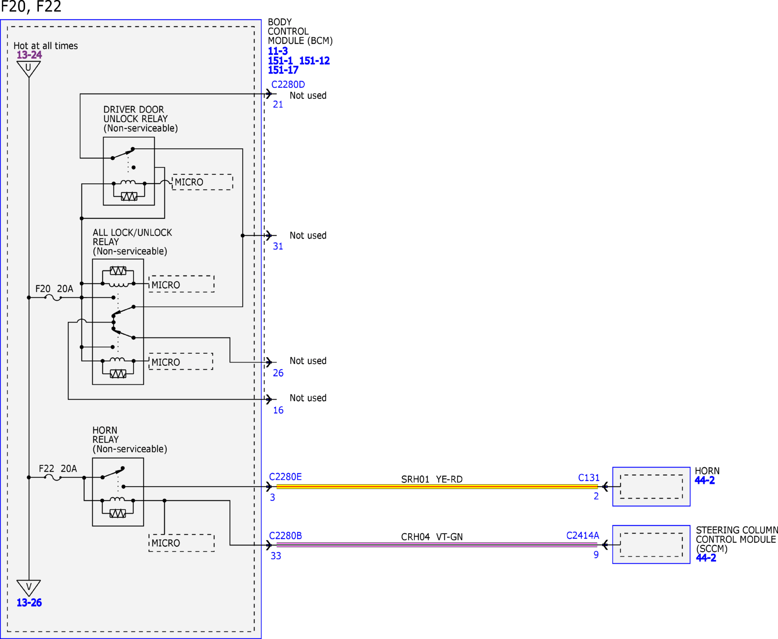The width and height of the screenshot is (778, 639).
Task: Select connector label C2414A
Action: pyautogui.click(x=583, y=536)
